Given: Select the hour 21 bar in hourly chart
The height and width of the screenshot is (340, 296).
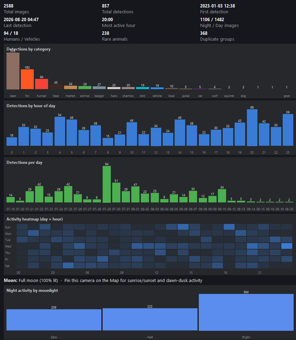Looking at the screenshot, I should (x=264, y=134).
